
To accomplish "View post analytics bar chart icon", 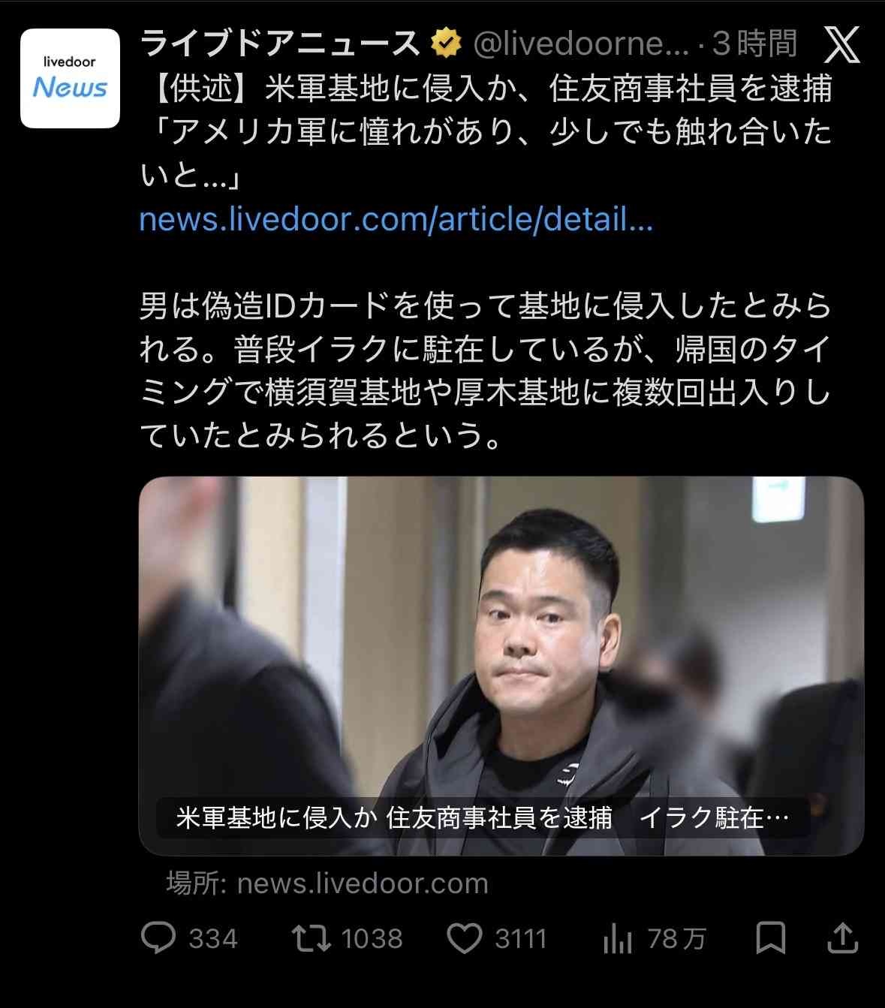I will [x=617, y=938].
